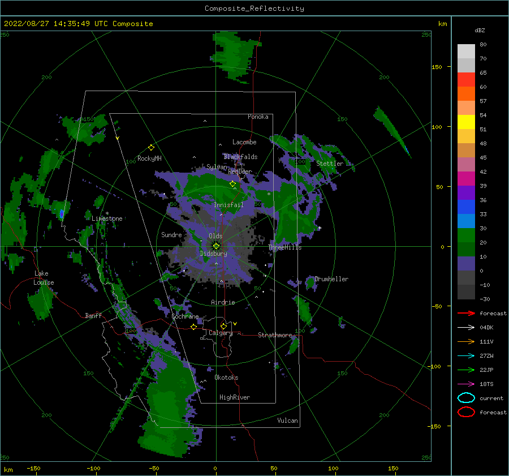Click the Airdrie label
The height and width of the screenshot is (476, 509).
click(223, 302)
